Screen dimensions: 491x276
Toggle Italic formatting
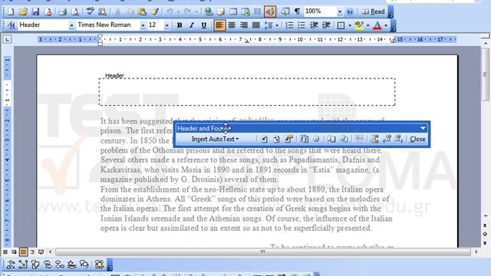(x=192, y=25)
